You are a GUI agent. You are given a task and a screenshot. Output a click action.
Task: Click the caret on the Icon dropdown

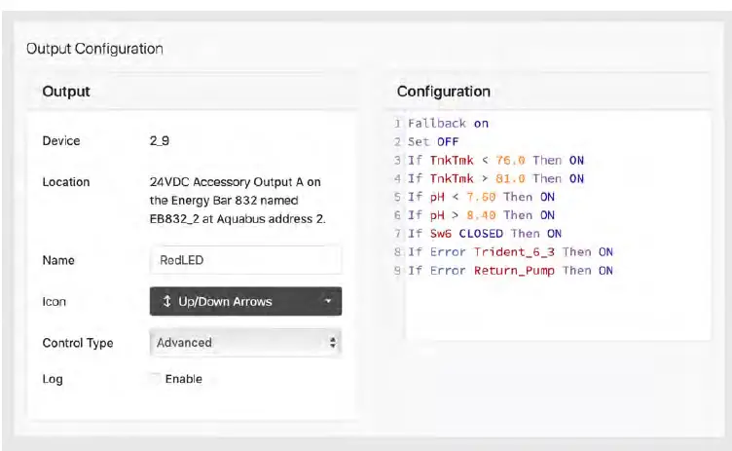(x=329, y=302)
